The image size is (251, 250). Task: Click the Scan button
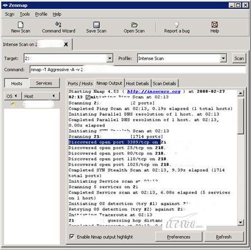(x=239, y=58)
